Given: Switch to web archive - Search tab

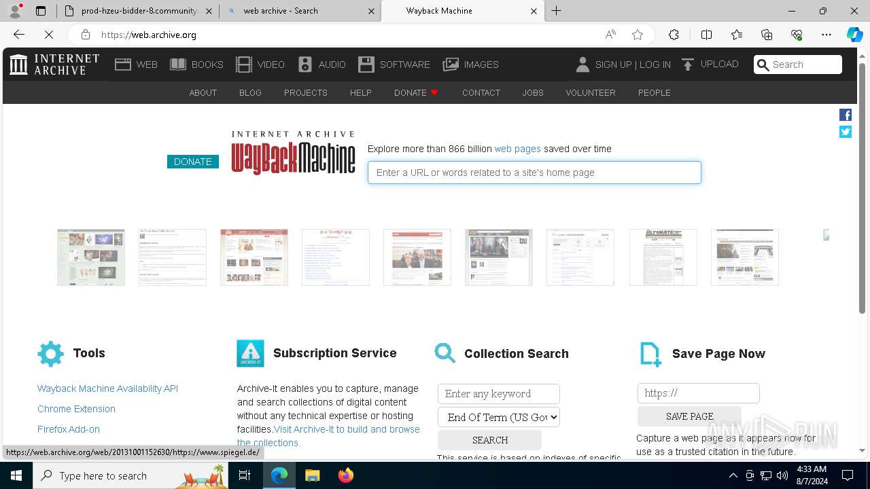Looking at the screenshot, I should (301, 11).
